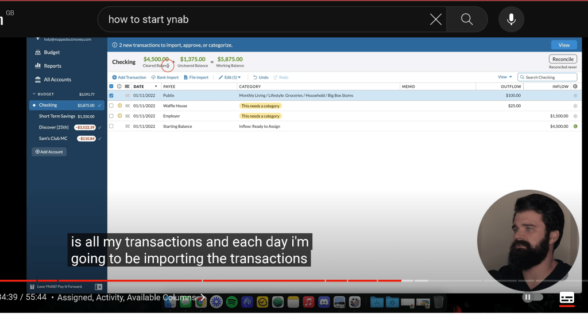Image resolution: width=588 pixels, height=317 pixels.
Task: Check the Waffle House transaction checkbox
Action: tap(111, 105)
